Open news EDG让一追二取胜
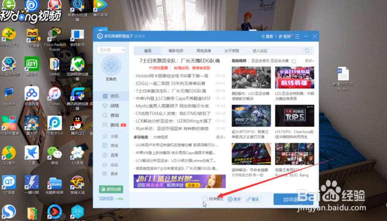 pyautogui.click(x=170, y=83)
